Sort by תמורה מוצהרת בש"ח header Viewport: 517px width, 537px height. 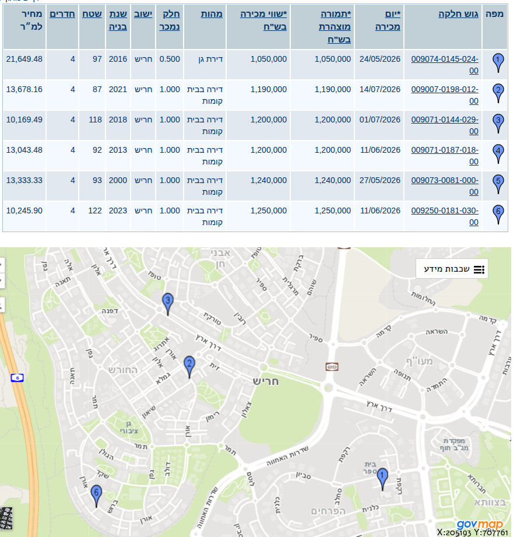pos(335,27)
